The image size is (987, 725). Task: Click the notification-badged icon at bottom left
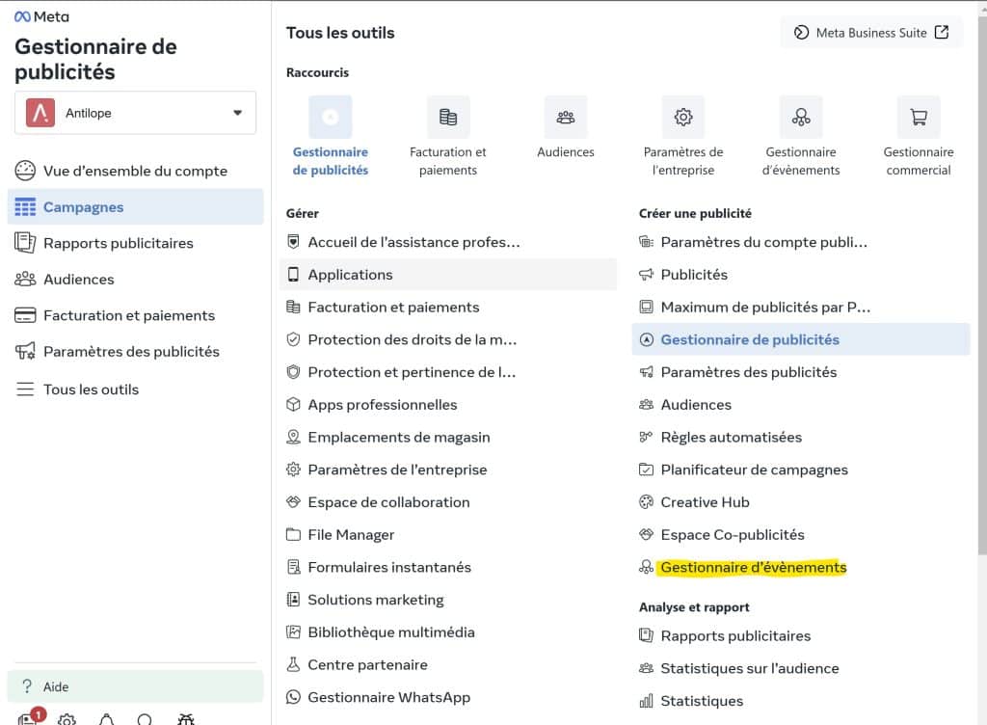pyautogui.click(x=30, y=717)
